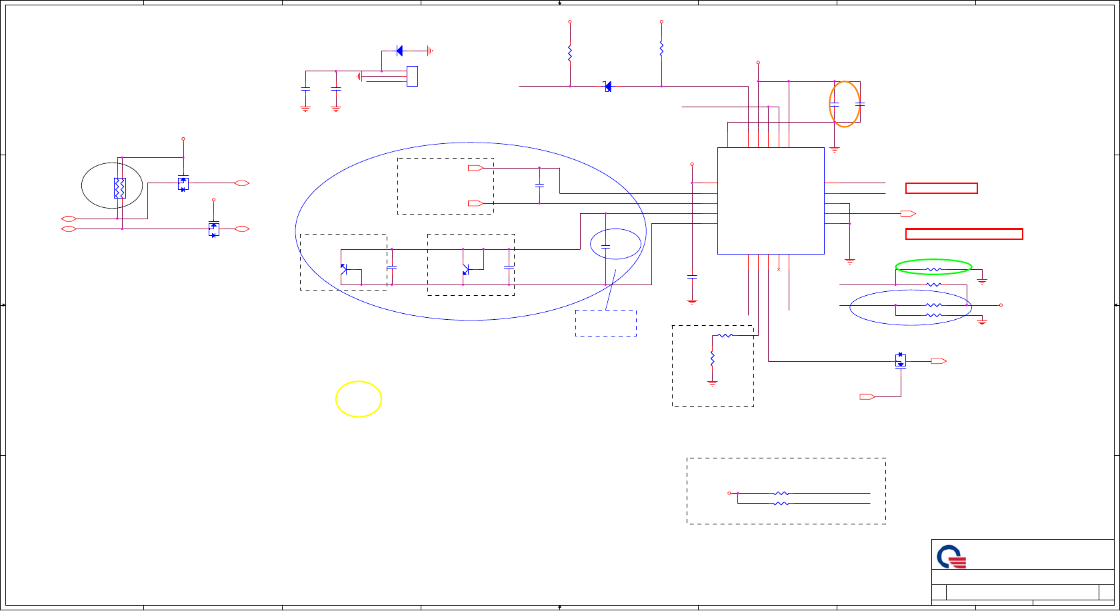This screenshot has width=1120, height=611.
Task: Select the large blue ellipse around the transistor circuits
Action: [x=471, y=231]
